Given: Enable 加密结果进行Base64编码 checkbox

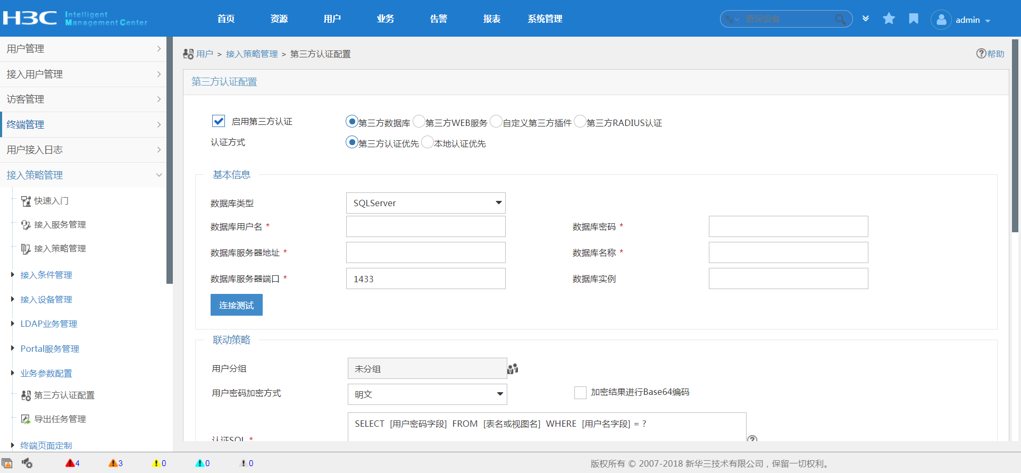Looking at the screenshot, I should (580, 393).
